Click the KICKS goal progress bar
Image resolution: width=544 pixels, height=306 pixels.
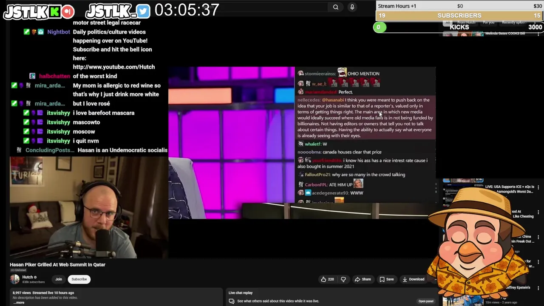pyautogui.click(x=458, y=27)
